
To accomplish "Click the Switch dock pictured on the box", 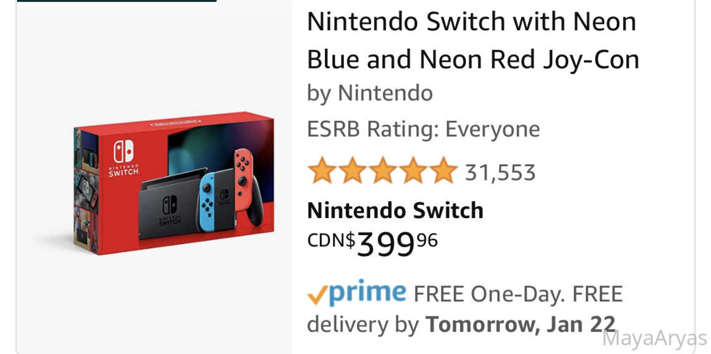I will pyautogui.click(x=168, y=207).
